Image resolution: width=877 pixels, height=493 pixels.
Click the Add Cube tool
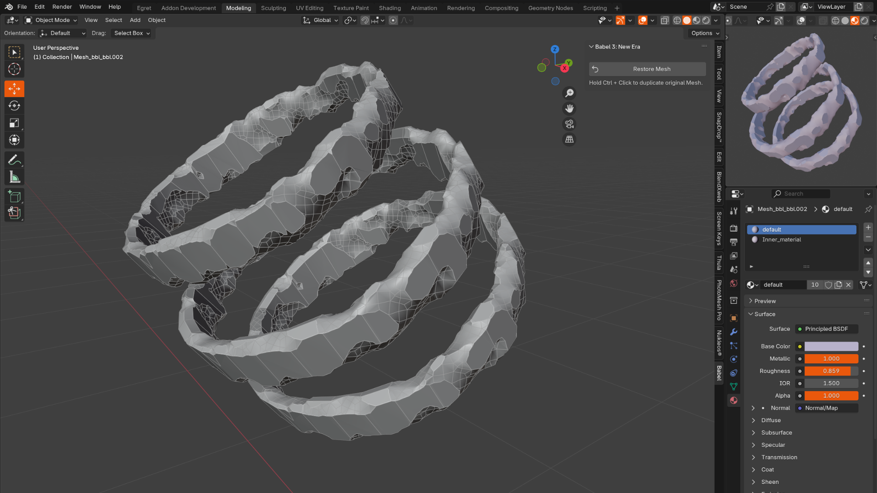14,196
